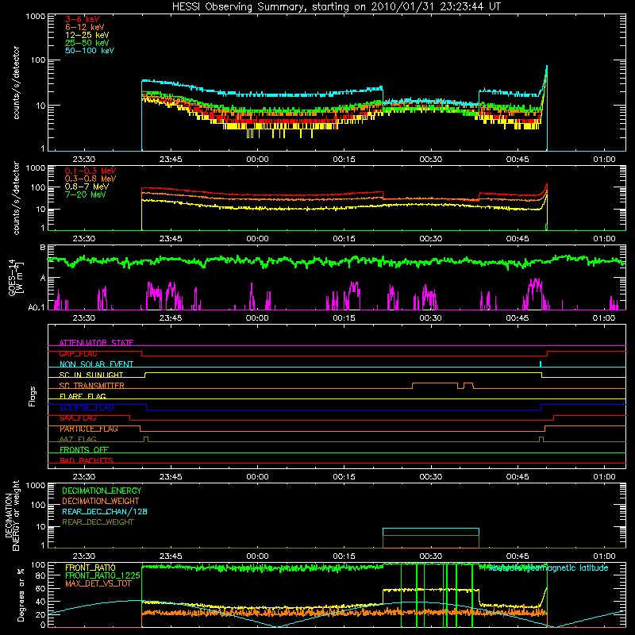Viewport: 635px width, 635px height.
Task: Click the DECIMATION_ENERGY legend entry
Action: point(102,491)
